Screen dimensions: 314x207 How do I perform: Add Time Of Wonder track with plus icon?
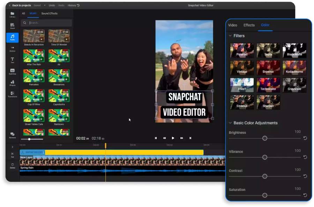click(67, 39)
